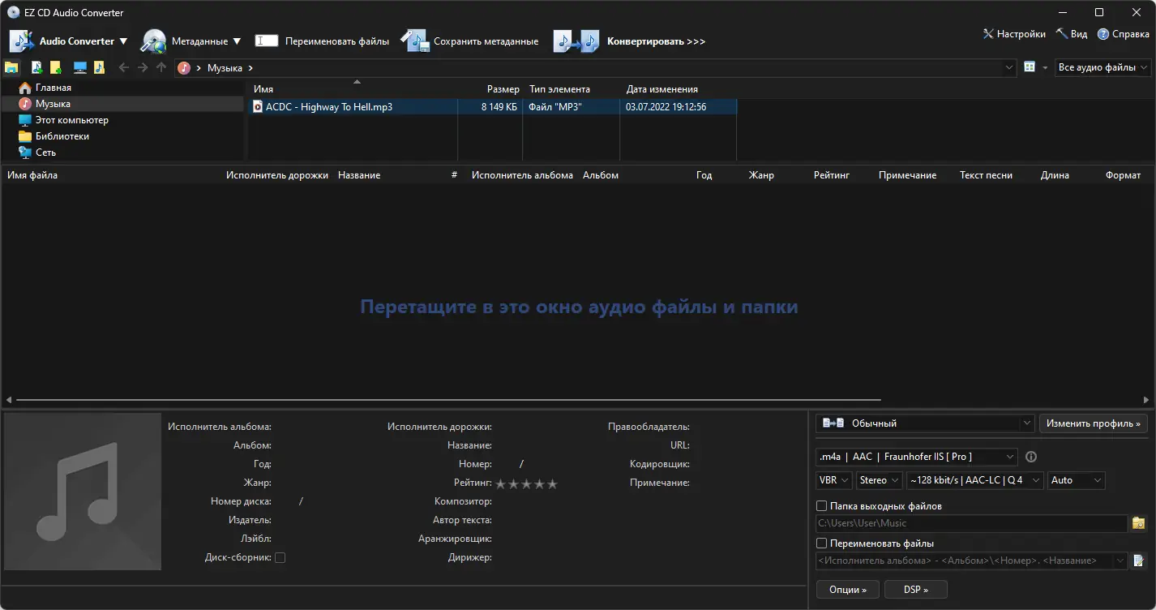Open DSP settings with DSP button
This screenshot has width=1156, height=610.
click(x=915, y=589)
